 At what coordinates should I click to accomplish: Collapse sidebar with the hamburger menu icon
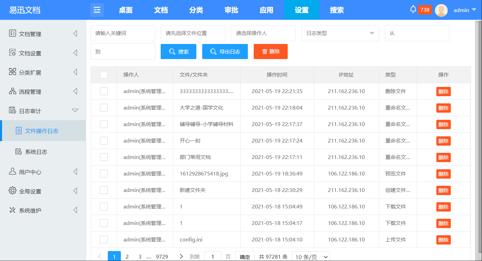[x=97, y=10]
